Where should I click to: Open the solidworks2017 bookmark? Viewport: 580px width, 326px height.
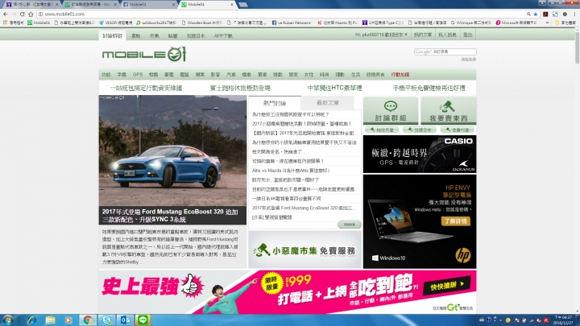coord(156,23)
